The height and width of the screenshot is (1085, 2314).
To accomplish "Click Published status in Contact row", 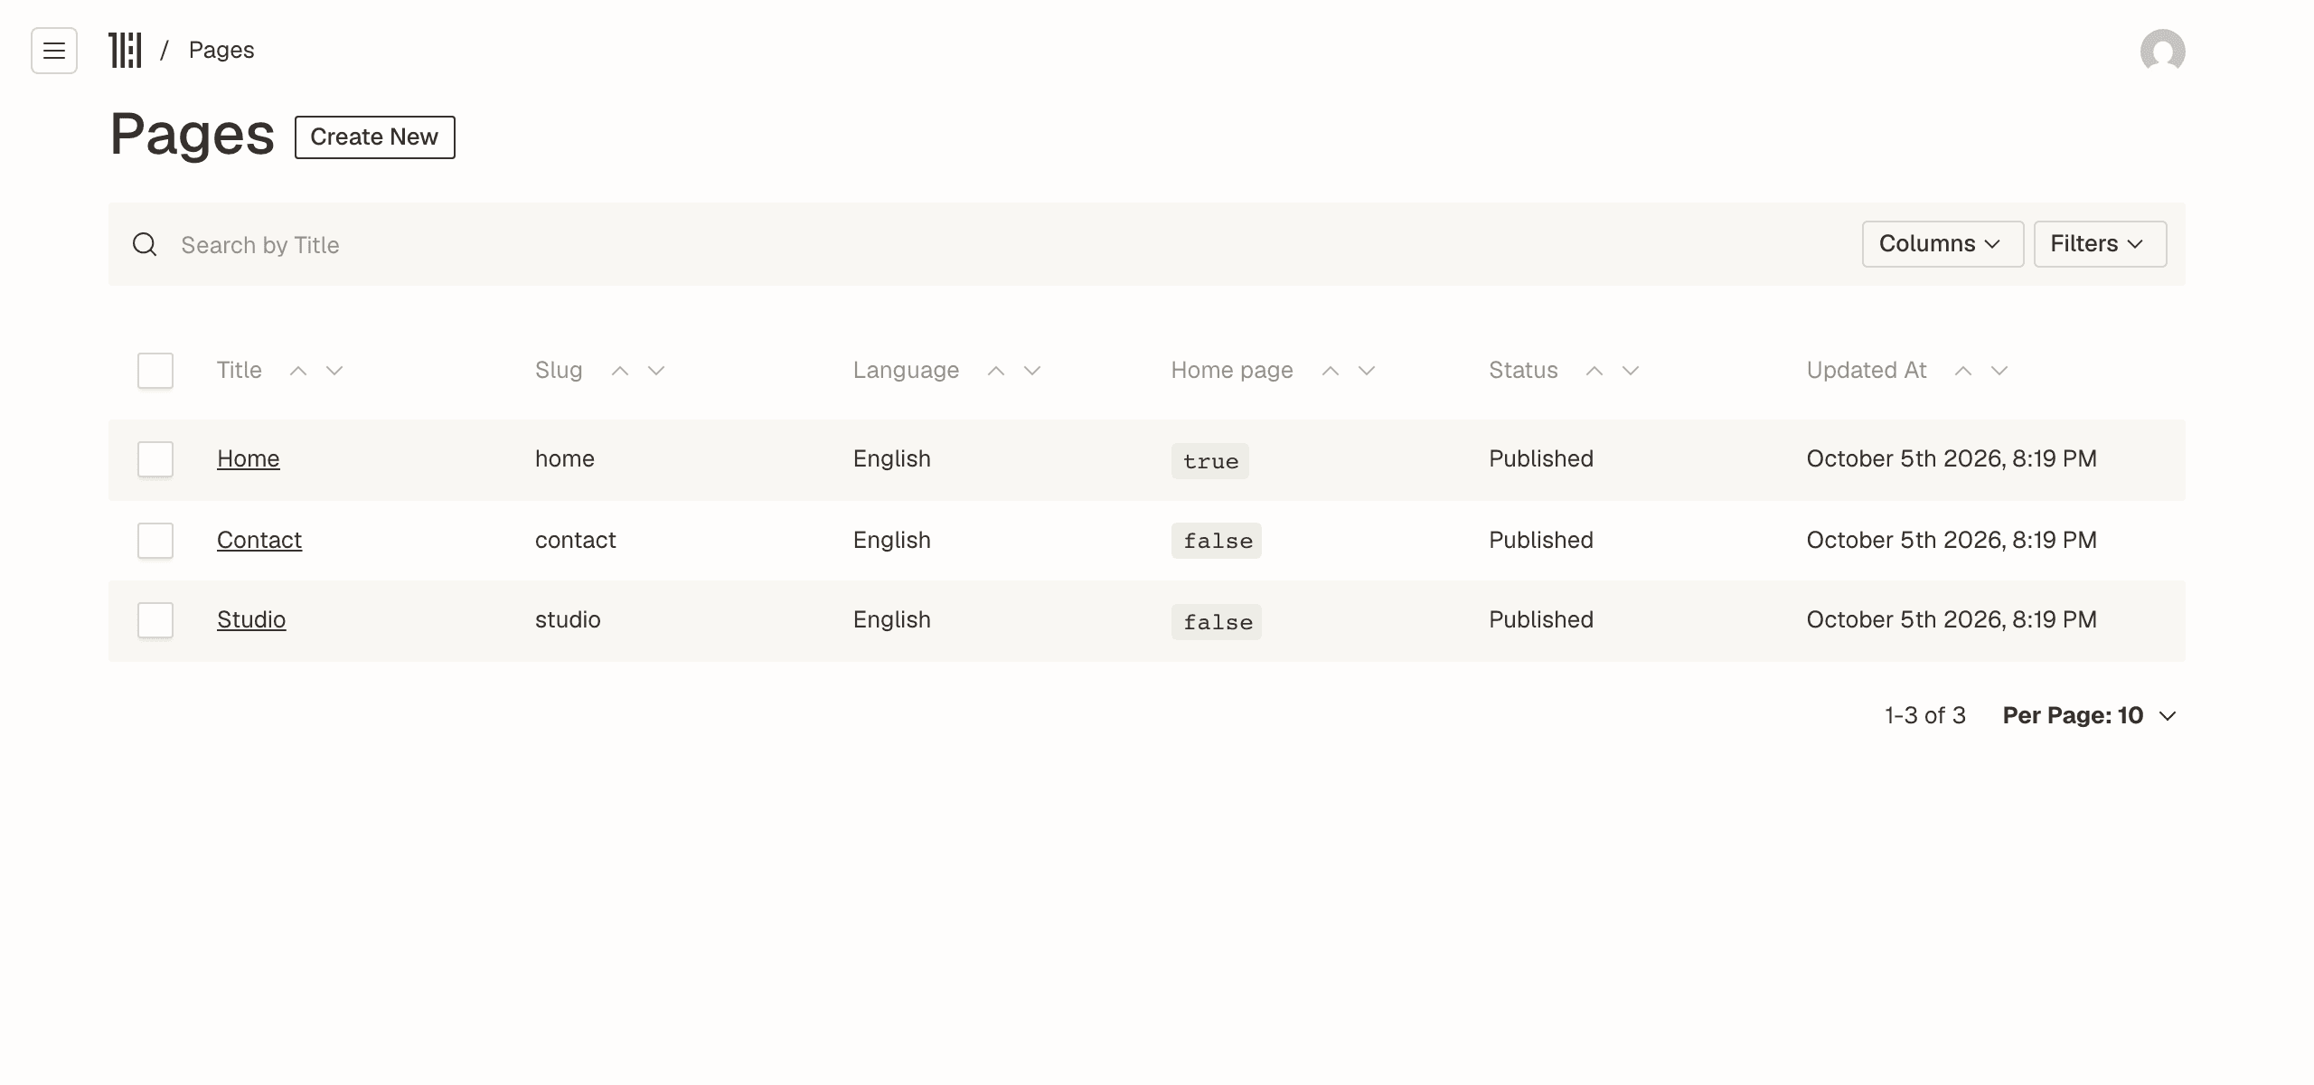I will pyautogui.click(x=1541, y=540).
